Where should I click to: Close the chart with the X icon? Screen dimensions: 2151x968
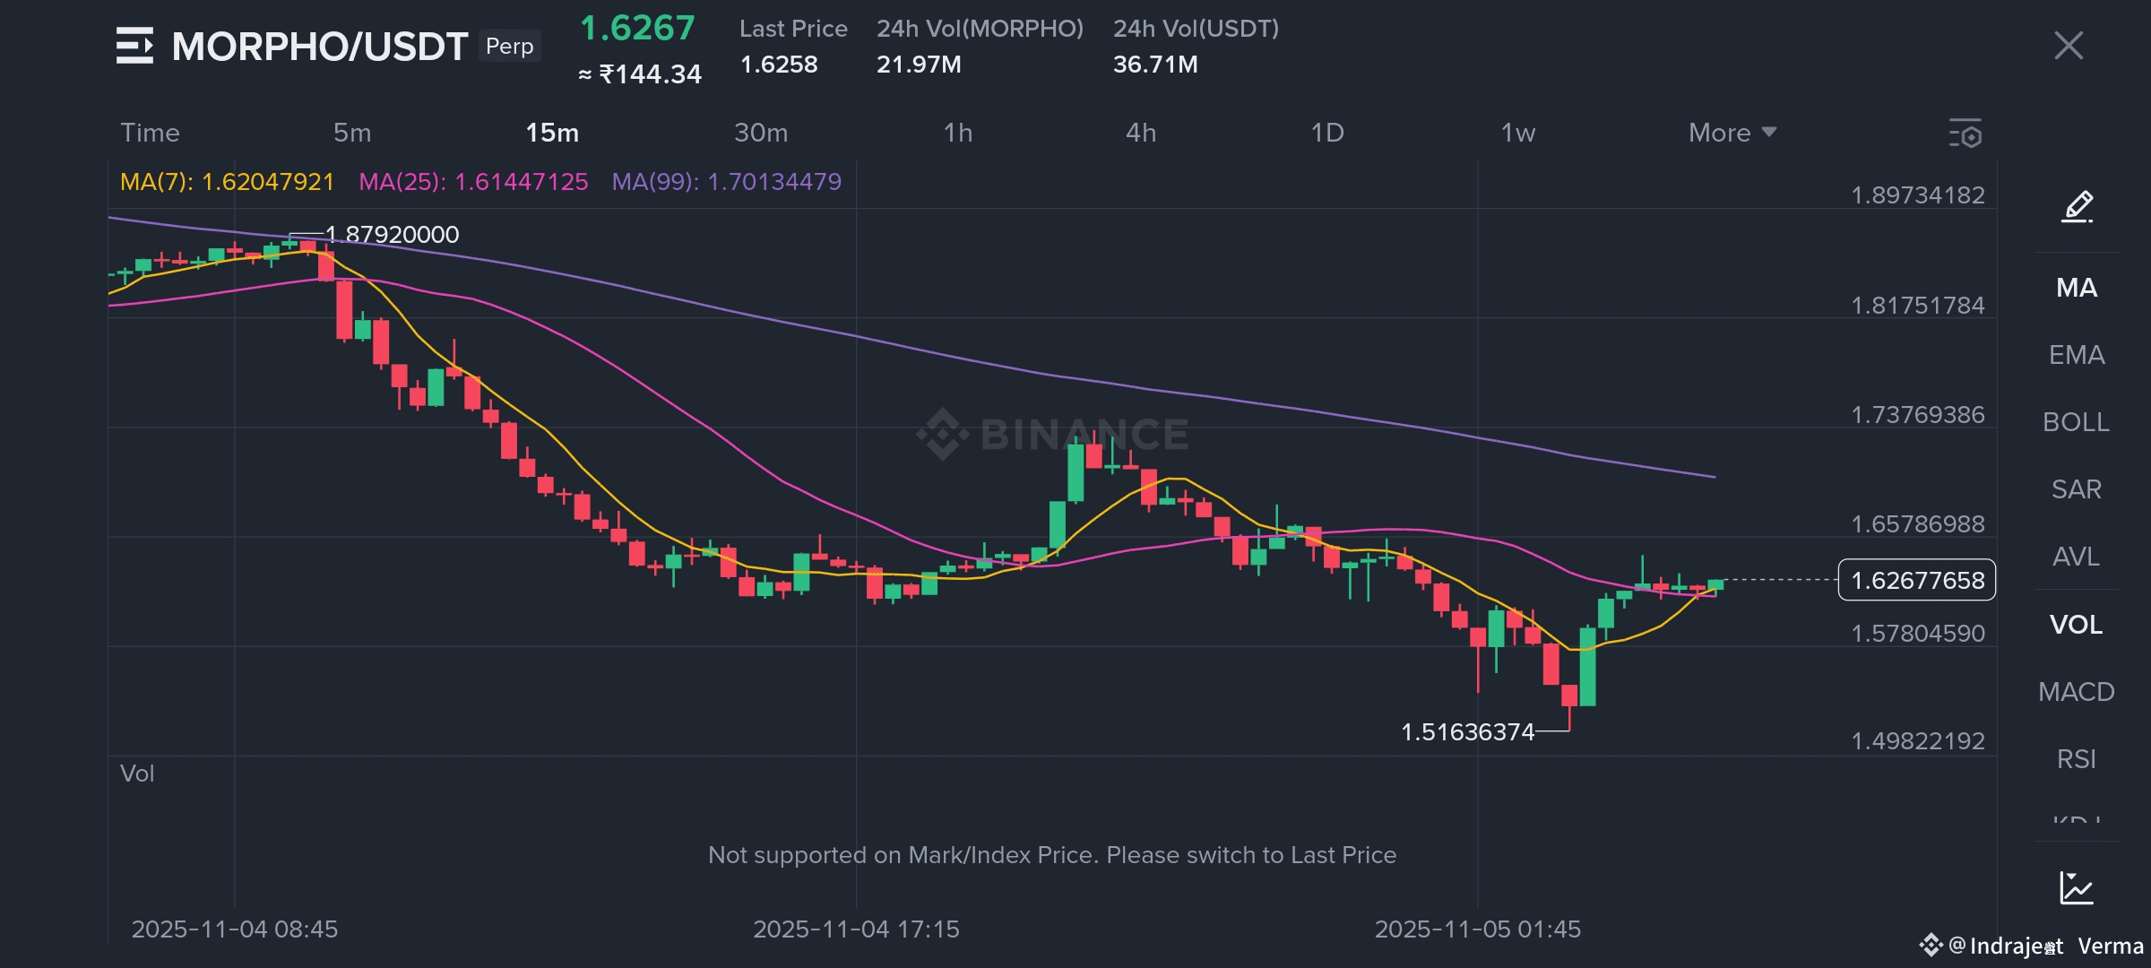click(x=2068, y=46)
